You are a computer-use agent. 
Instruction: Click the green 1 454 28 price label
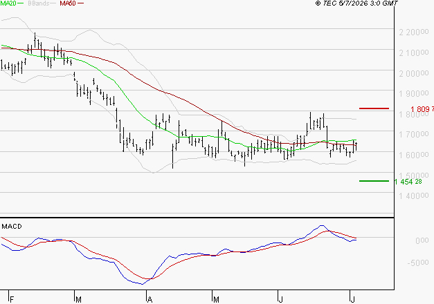point(408,182)
